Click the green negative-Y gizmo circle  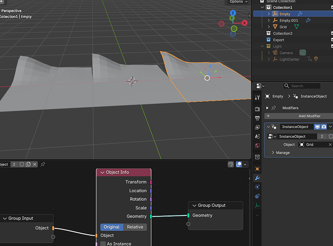pyautogui.click(x=234, y=29)
